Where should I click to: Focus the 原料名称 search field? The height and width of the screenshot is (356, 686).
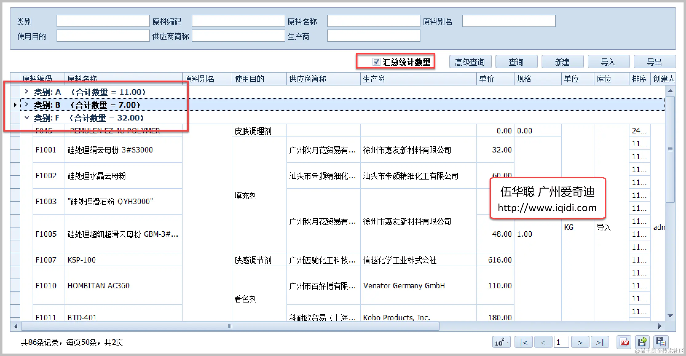tap(373, 21)
